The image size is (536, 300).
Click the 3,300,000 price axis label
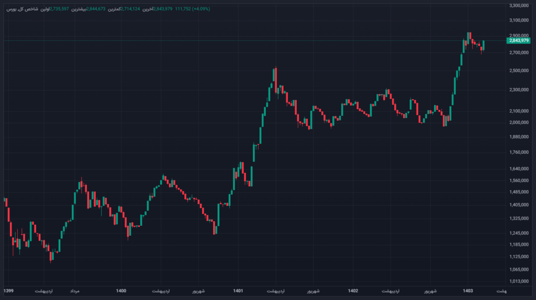click(519, 5)
